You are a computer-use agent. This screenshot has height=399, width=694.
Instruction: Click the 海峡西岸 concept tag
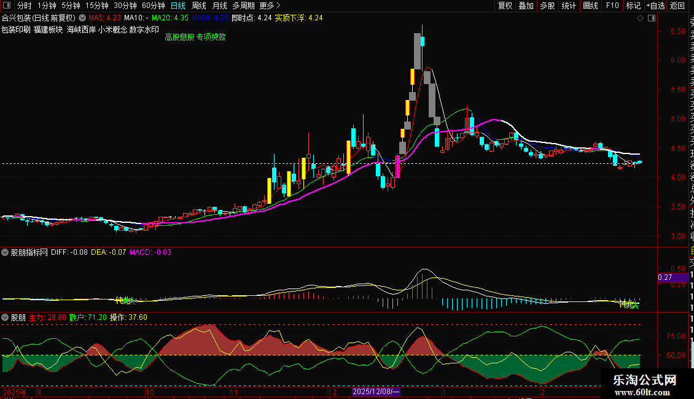(81, 29)
